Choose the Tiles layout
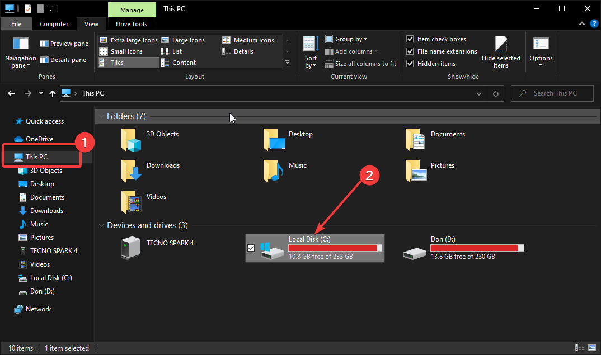 [128, 63]
